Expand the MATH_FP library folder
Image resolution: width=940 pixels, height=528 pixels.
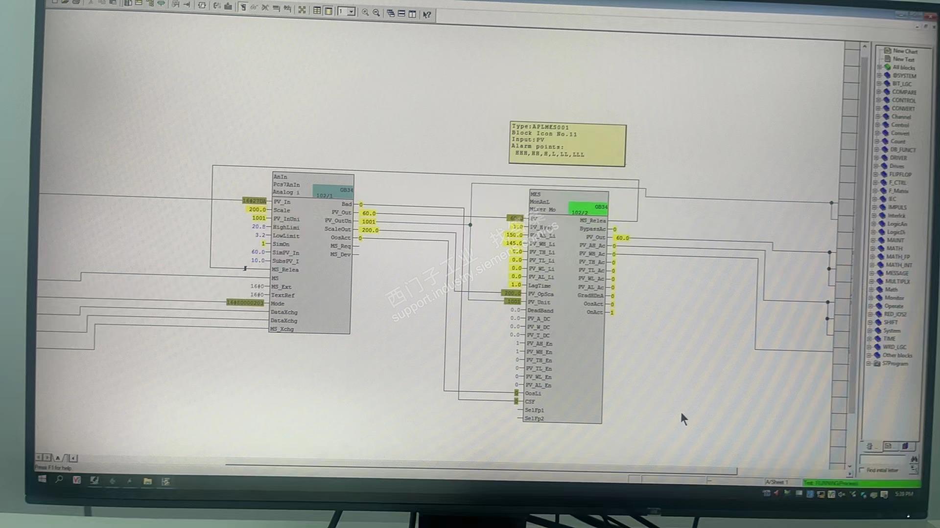873,257
